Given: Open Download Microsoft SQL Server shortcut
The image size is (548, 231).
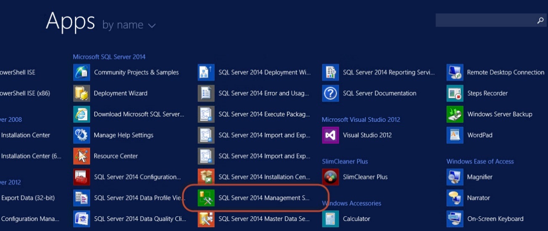Looking at the screenshot, I should pyautogui.click(x=129, y=114).
